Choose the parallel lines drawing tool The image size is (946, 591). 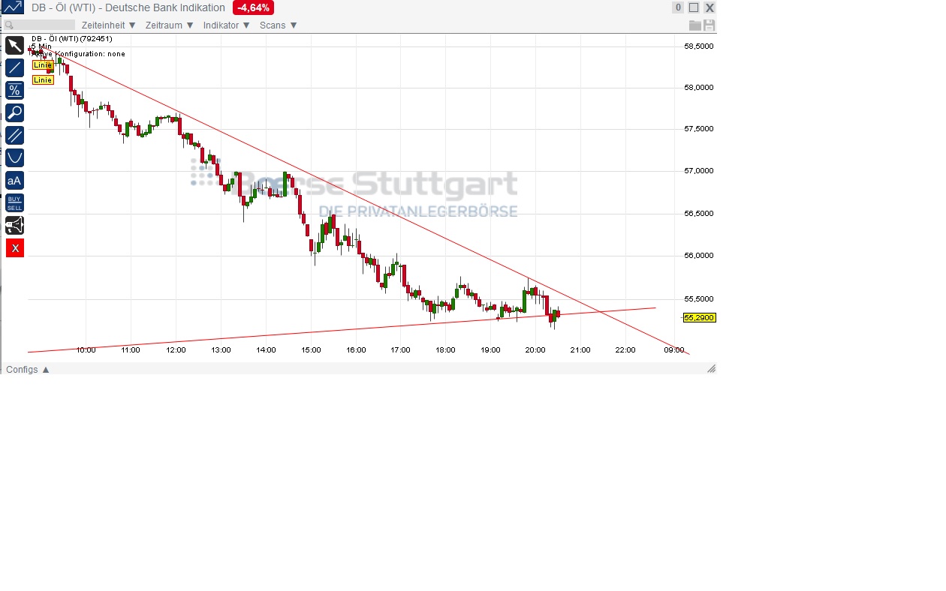pos(14,135)
